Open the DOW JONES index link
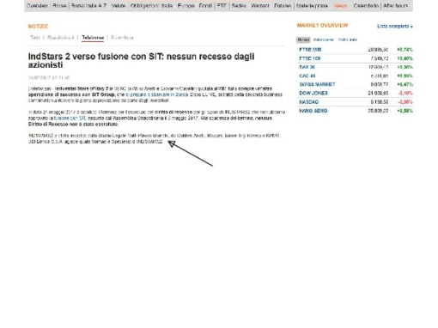This screenshot has height=328, width=438. [313, 94]
